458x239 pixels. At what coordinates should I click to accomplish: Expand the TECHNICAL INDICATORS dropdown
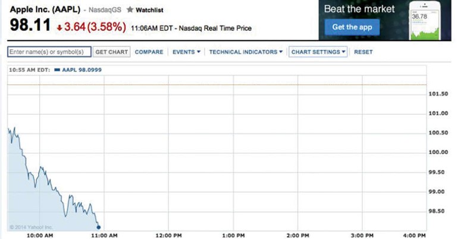246,52
